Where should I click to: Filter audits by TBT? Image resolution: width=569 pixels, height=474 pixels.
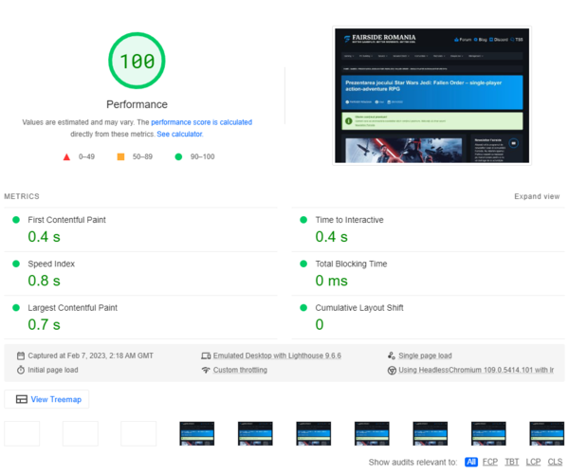click(x=512, y=462)
